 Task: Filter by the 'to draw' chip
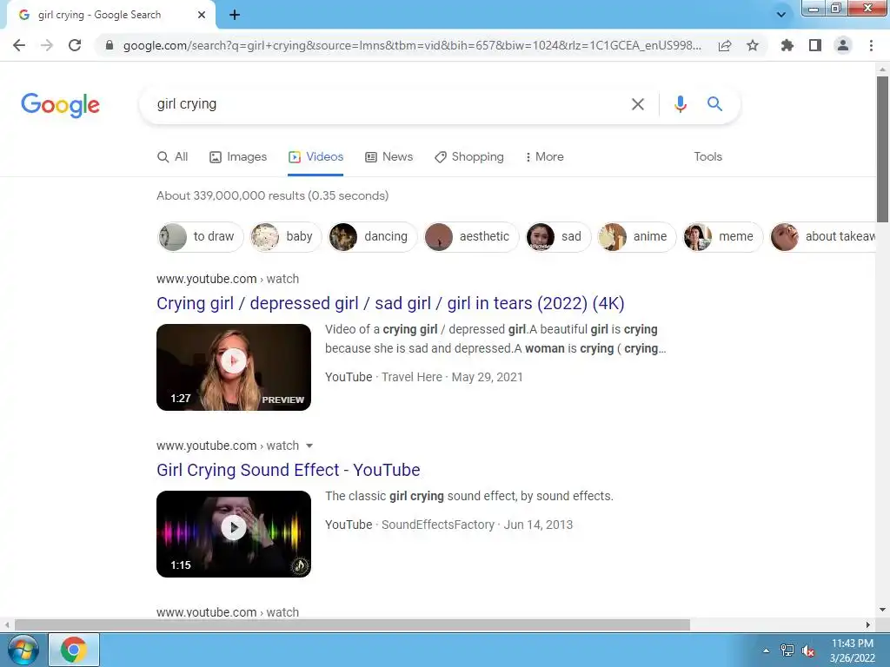[x=201, y=236]
